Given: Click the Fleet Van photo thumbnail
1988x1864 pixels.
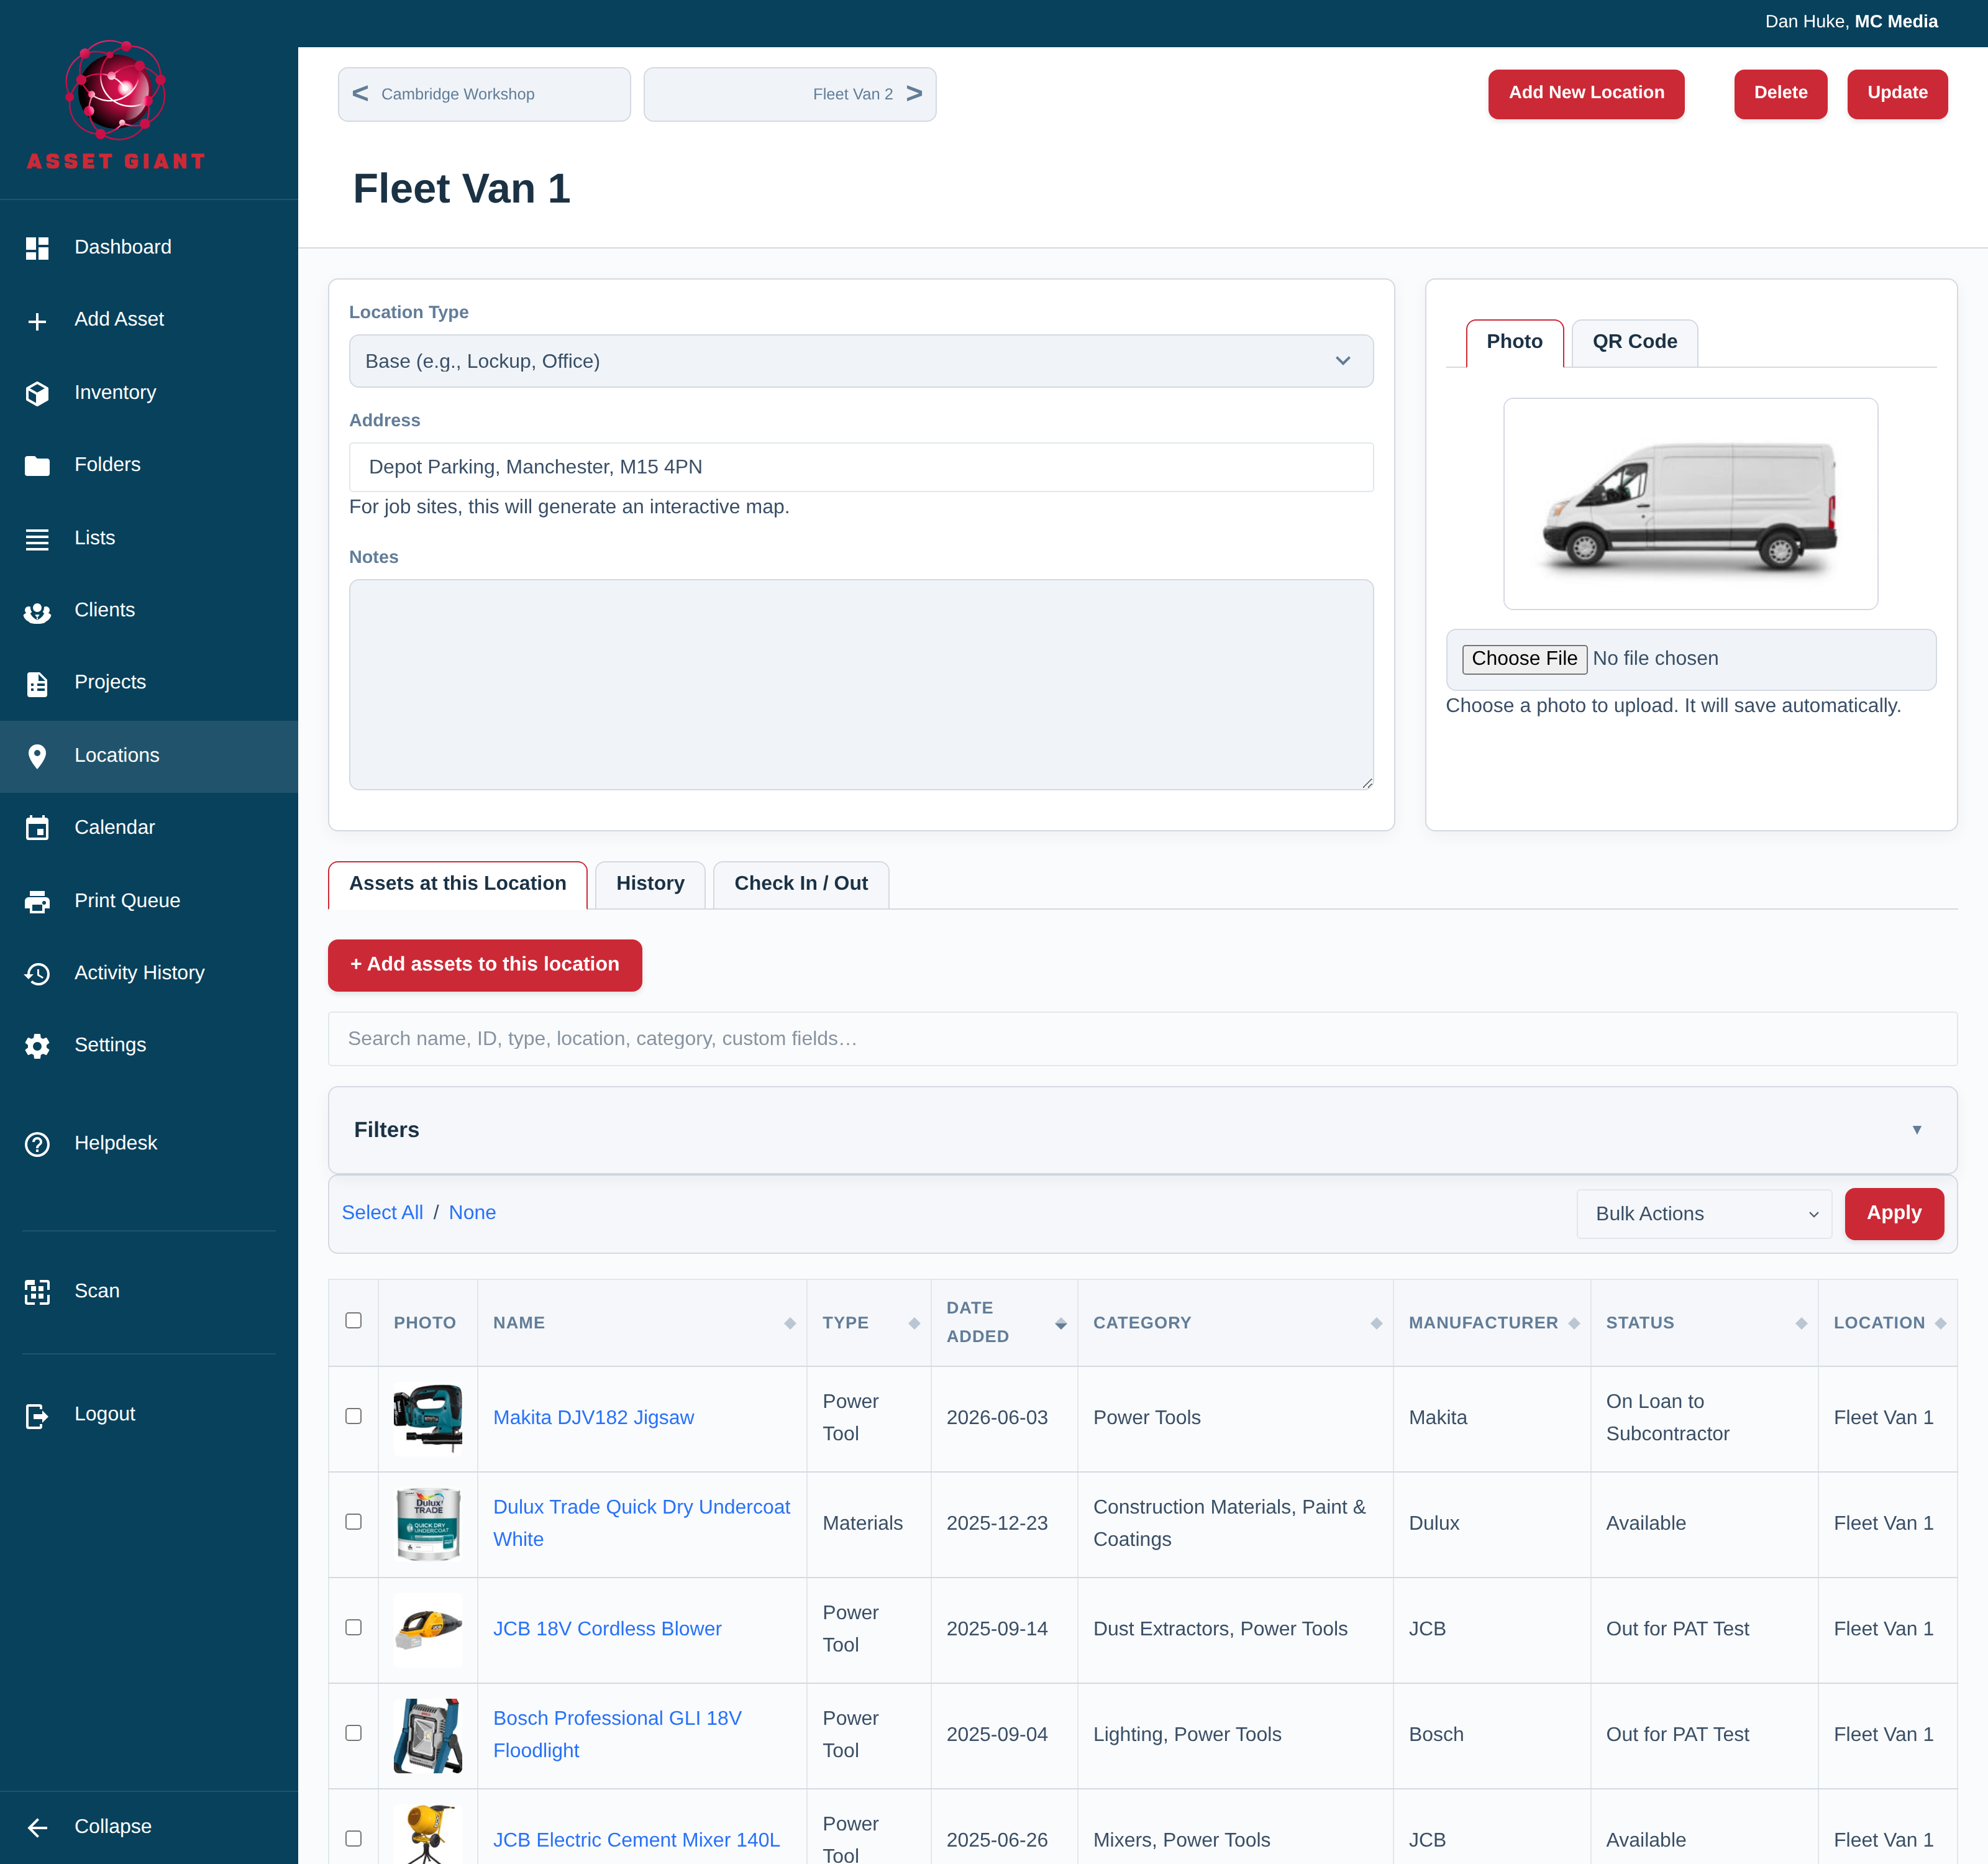Looking at the screenshot, I should point(1690,504).
